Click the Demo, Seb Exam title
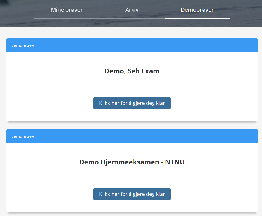This screenshot has width=262, height=216. [132, 71]
